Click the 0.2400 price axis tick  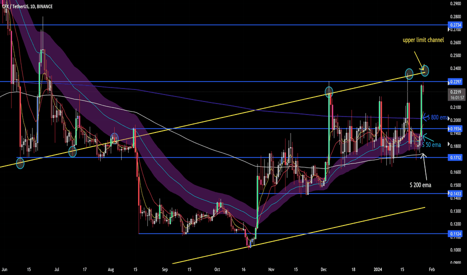pyautogui.click(x=455, y=68)
